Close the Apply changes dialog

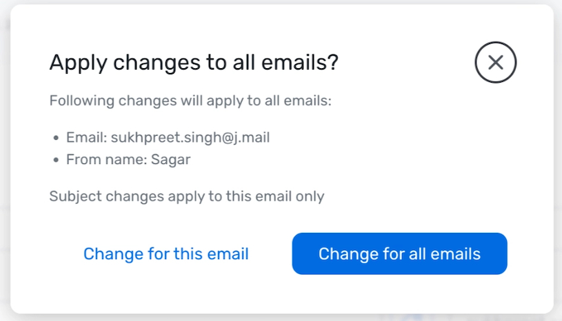tap(496, 62)
